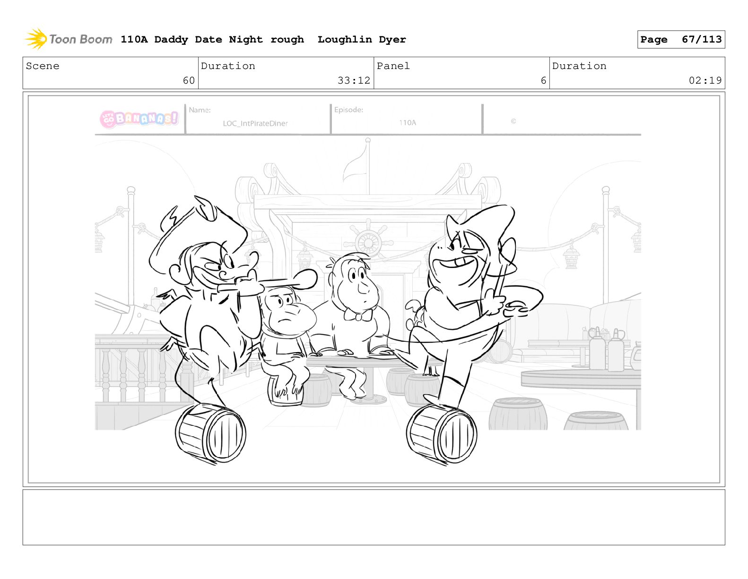Screen dimensions: 748x579
Task: Click the 'Episode:' label in the panel
Action: coord(348,110)
